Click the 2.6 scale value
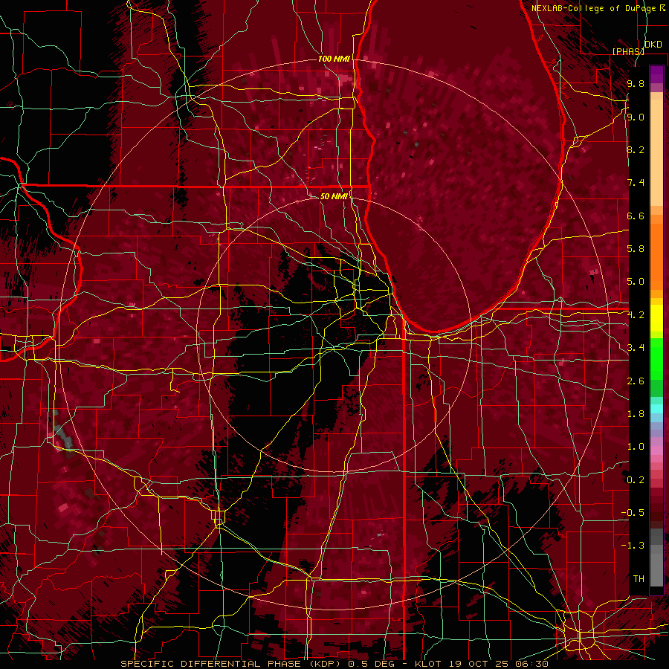This screenshot has height=669, width=669. click(636, 381)
